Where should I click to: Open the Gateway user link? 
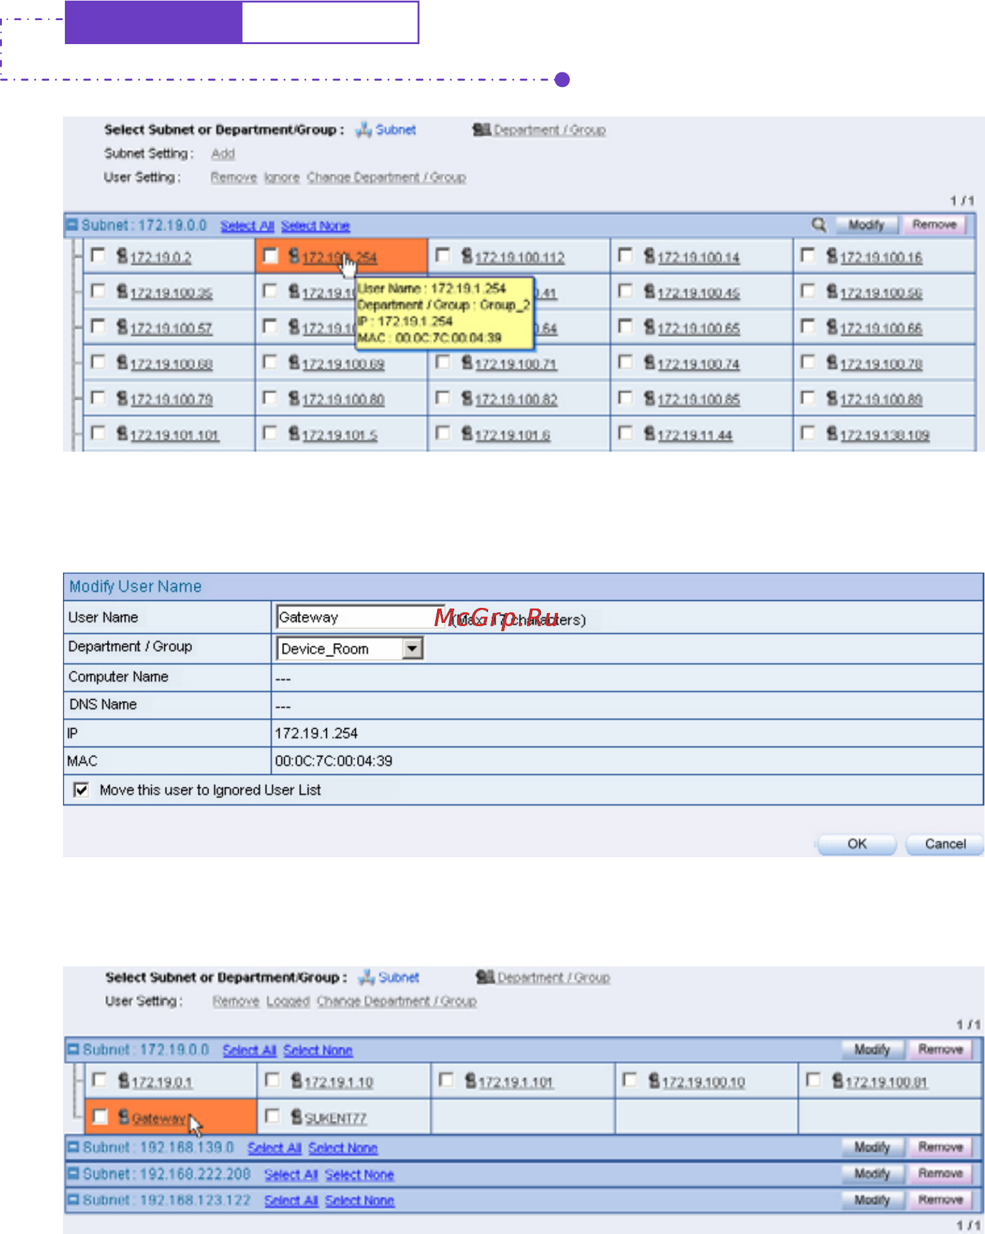click(159, 1118)
